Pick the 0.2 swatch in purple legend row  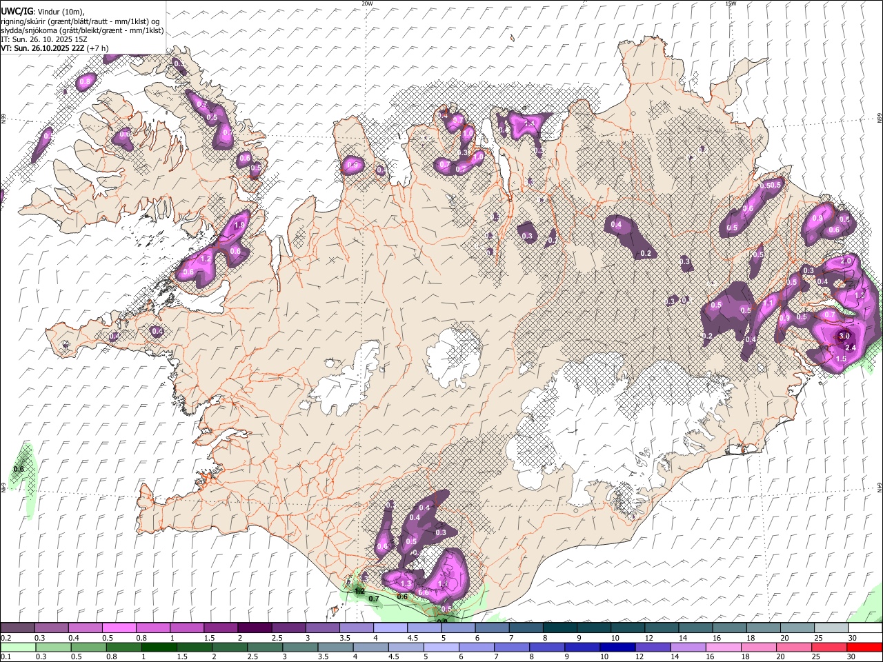(x=17, y=628)
